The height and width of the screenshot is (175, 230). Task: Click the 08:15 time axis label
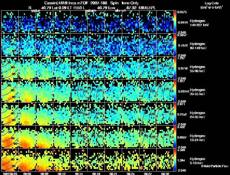click(x=79, y=174)
